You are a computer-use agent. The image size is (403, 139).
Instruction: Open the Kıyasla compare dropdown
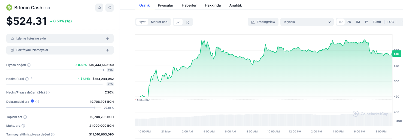pyautogui.click(x=307, y=22)
